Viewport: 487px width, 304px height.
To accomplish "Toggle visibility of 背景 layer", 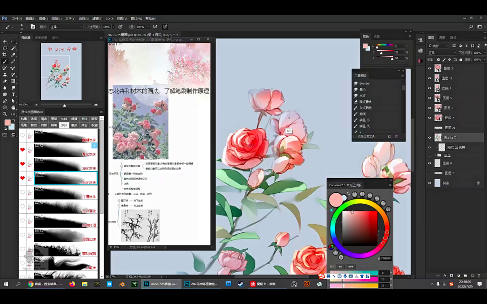I will click(429, 183).
